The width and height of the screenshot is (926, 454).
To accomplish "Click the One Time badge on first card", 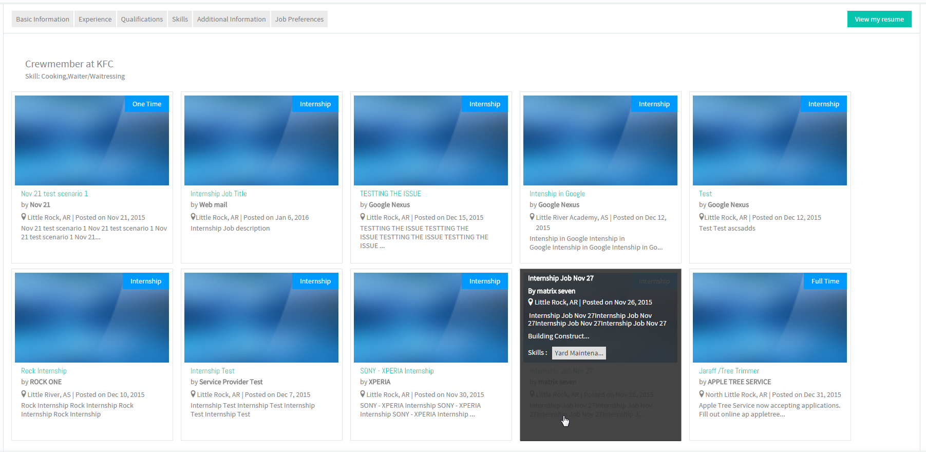I will click(147, 104).
